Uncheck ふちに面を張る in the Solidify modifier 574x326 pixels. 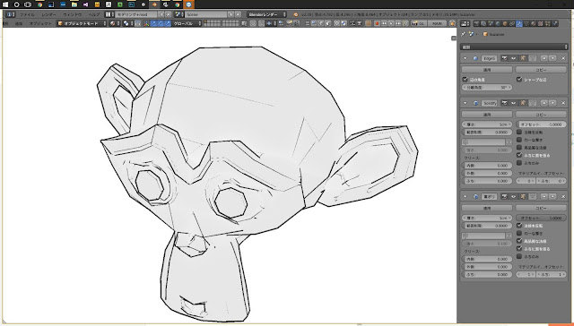[x=519, y=155]
